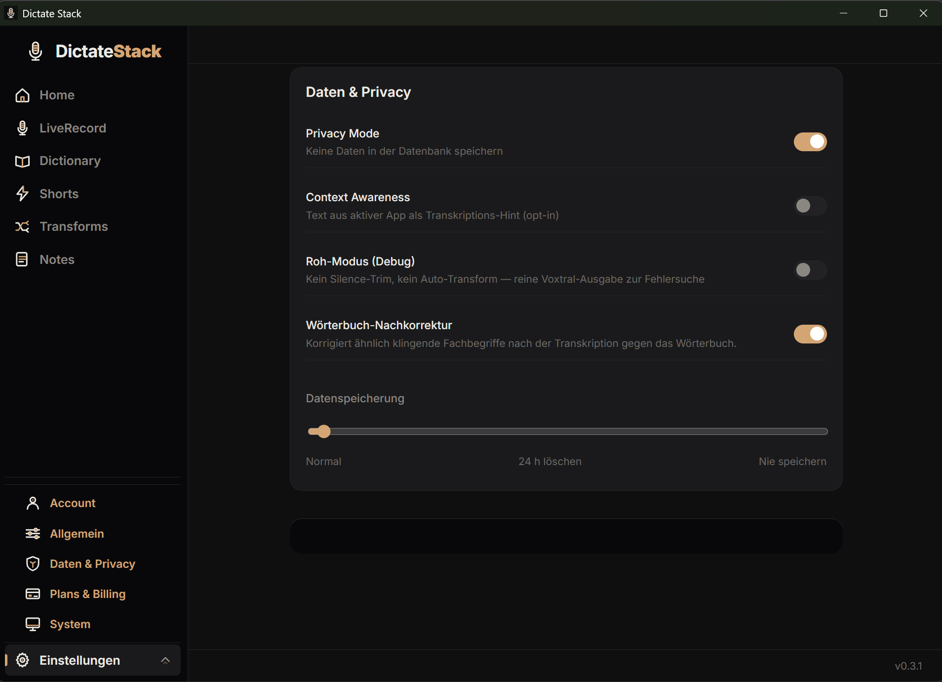Turn on Roh-Modus (Debug) switch
The width and height of the screenshot is (942, 682).
810,270
